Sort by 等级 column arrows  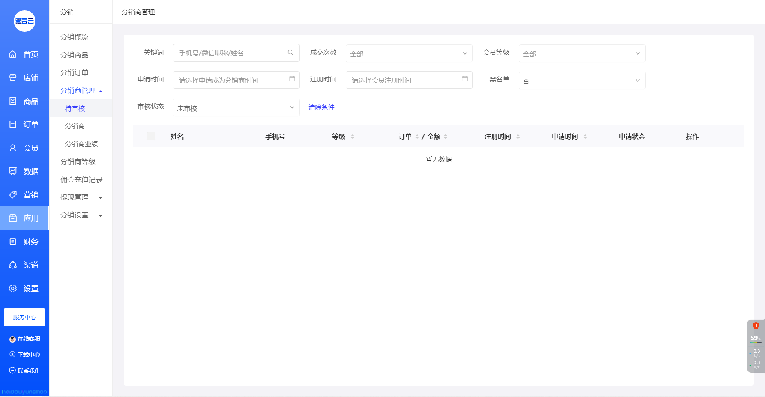coord(352,137)
